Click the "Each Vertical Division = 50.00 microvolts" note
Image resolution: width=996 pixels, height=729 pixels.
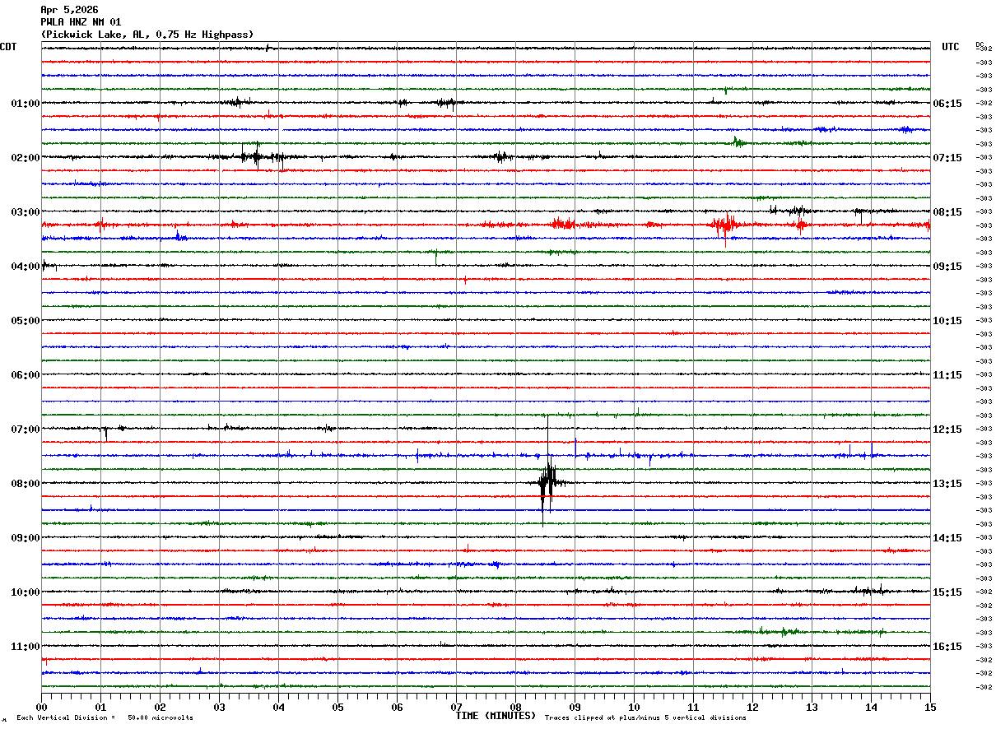click(105, 718)
